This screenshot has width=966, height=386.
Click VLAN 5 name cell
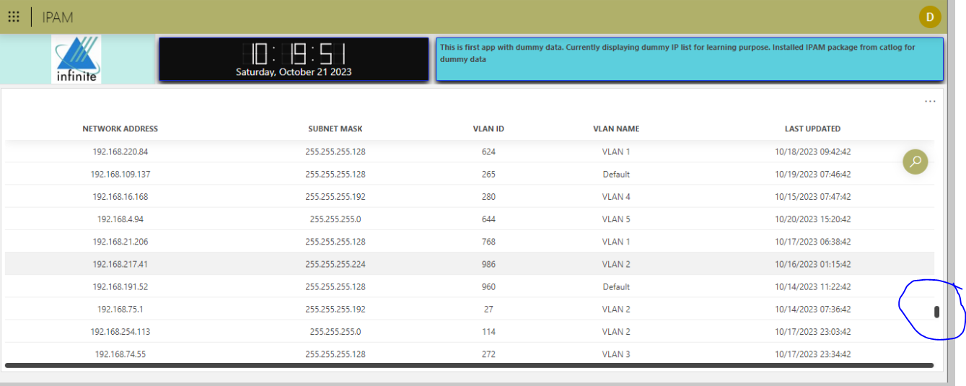click(x=616, y=219)
